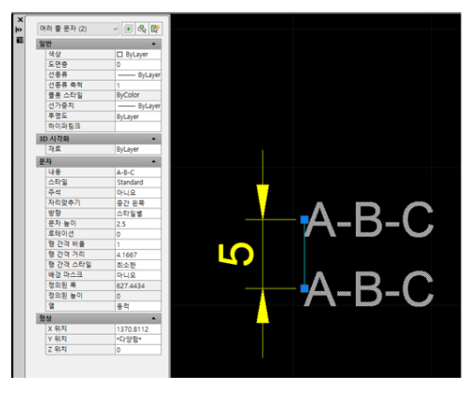Click the lower blue grip on the text
The height and width of the screenshot is (393, 469).
304,288
